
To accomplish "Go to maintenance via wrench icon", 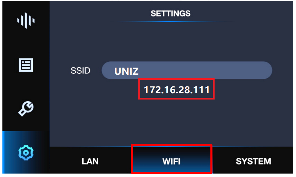I will point(26,108).
